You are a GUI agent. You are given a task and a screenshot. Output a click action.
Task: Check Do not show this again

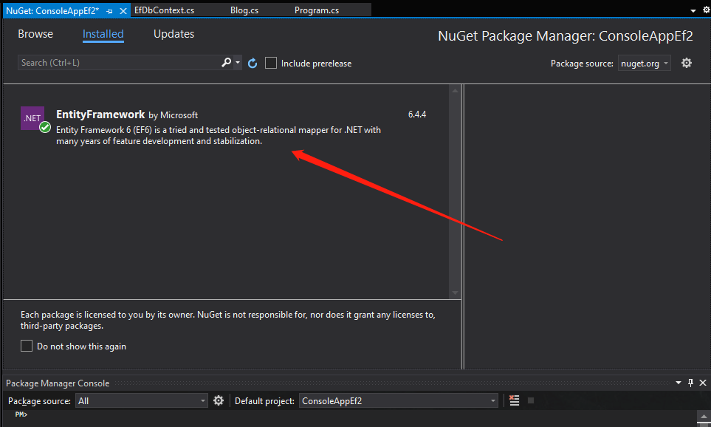27,346
